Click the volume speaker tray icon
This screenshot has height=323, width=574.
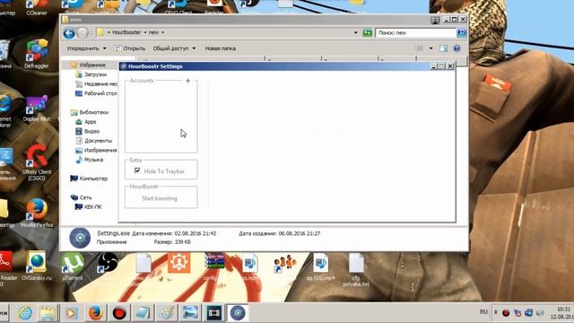(540, 313)
